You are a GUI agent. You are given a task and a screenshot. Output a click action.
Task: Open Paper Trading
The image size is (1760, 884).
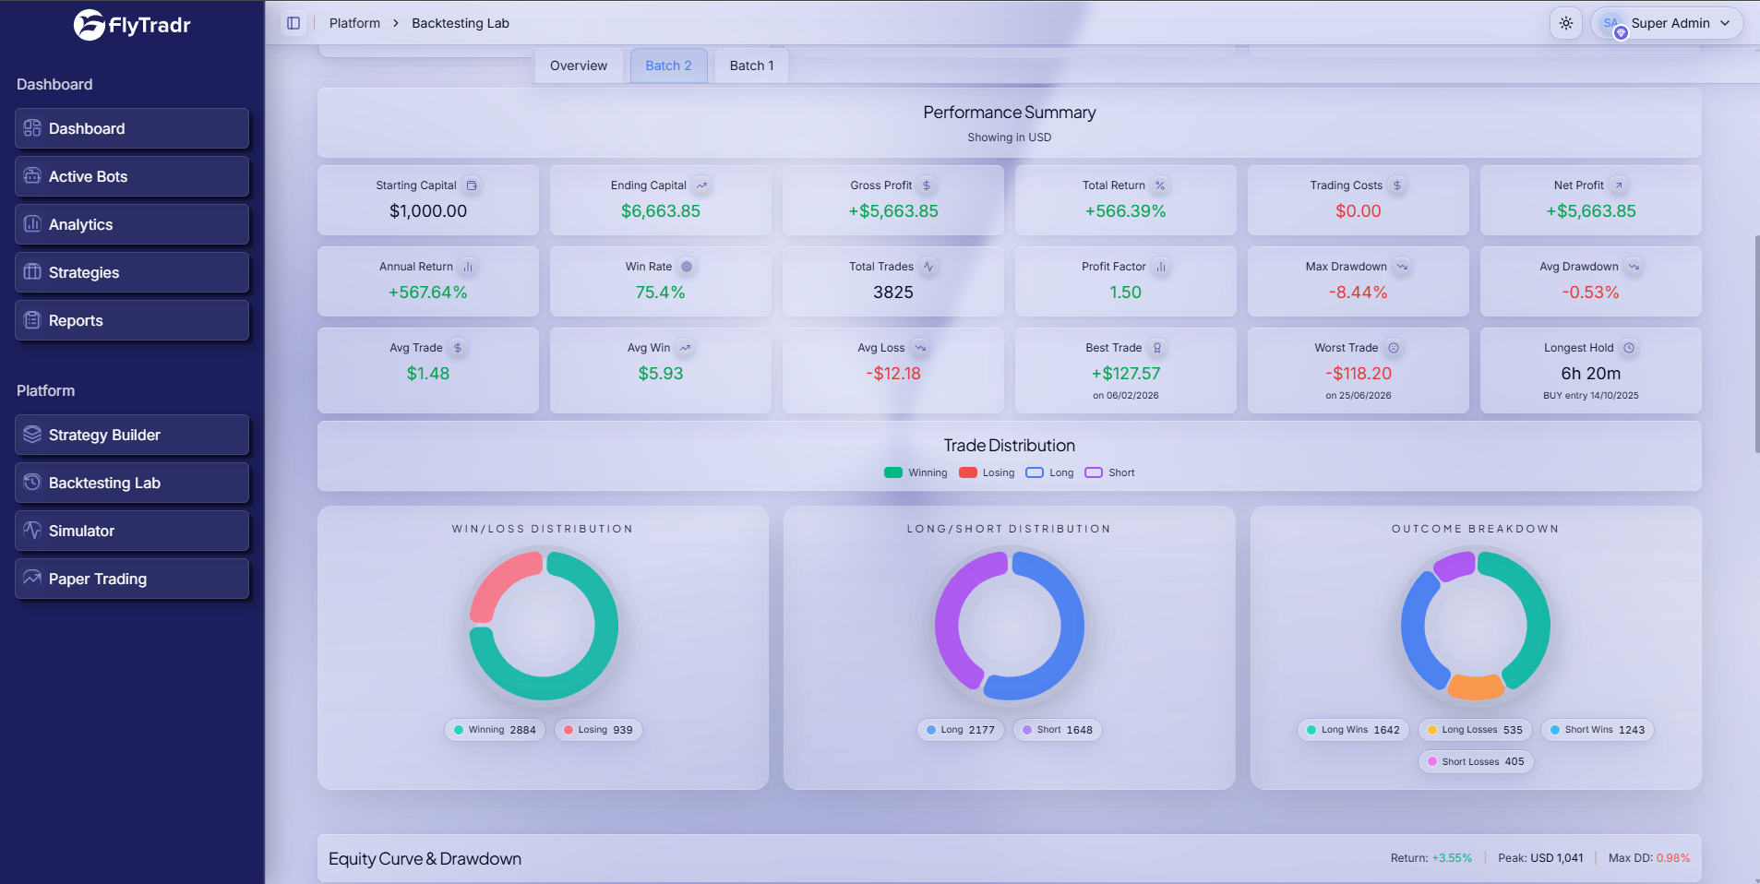[132, 579]
